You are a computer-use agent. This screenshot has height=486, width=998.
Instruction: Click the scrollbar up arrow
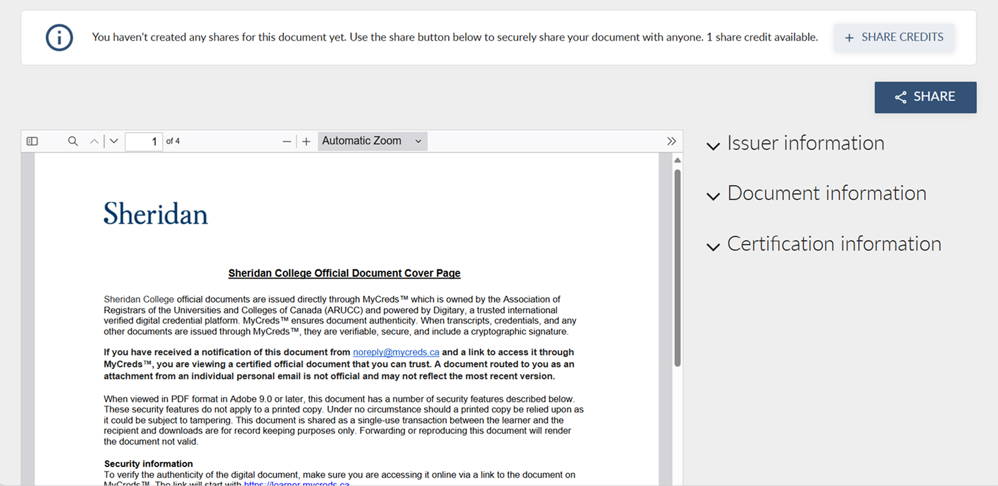pos(677,160)
